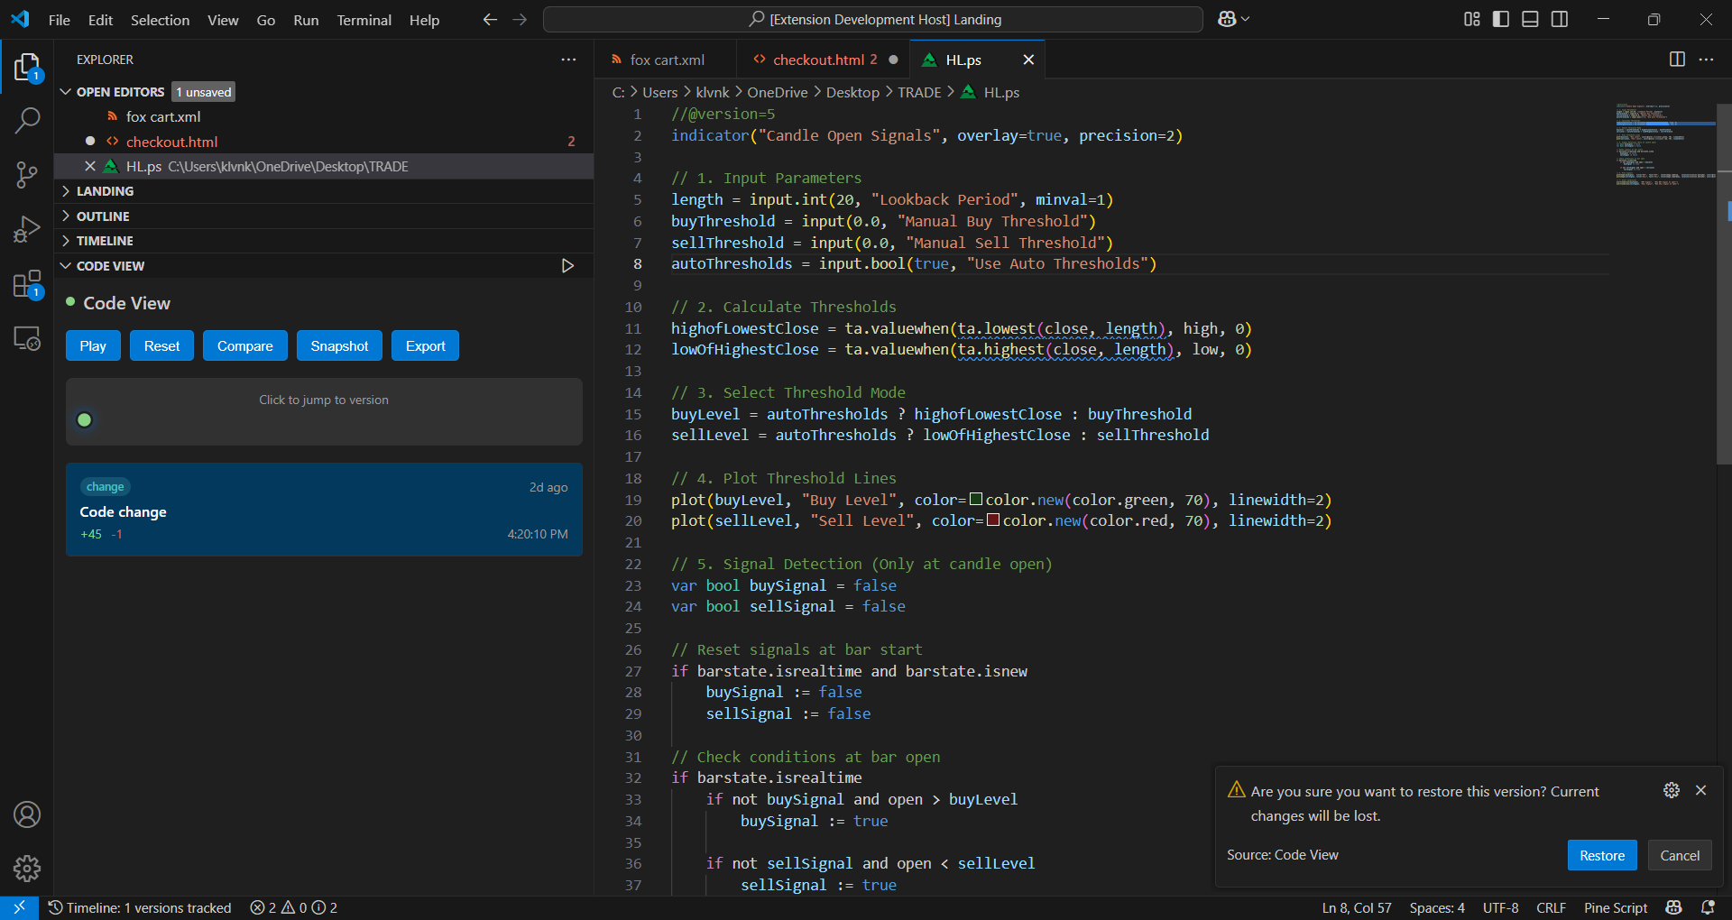
Task: Open UTF-8 encoding selector
Action: point(1501,907)
